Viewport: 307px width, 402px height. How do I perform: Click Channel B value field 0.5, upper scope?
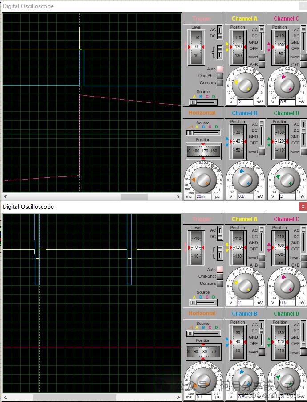coord(245,197)
